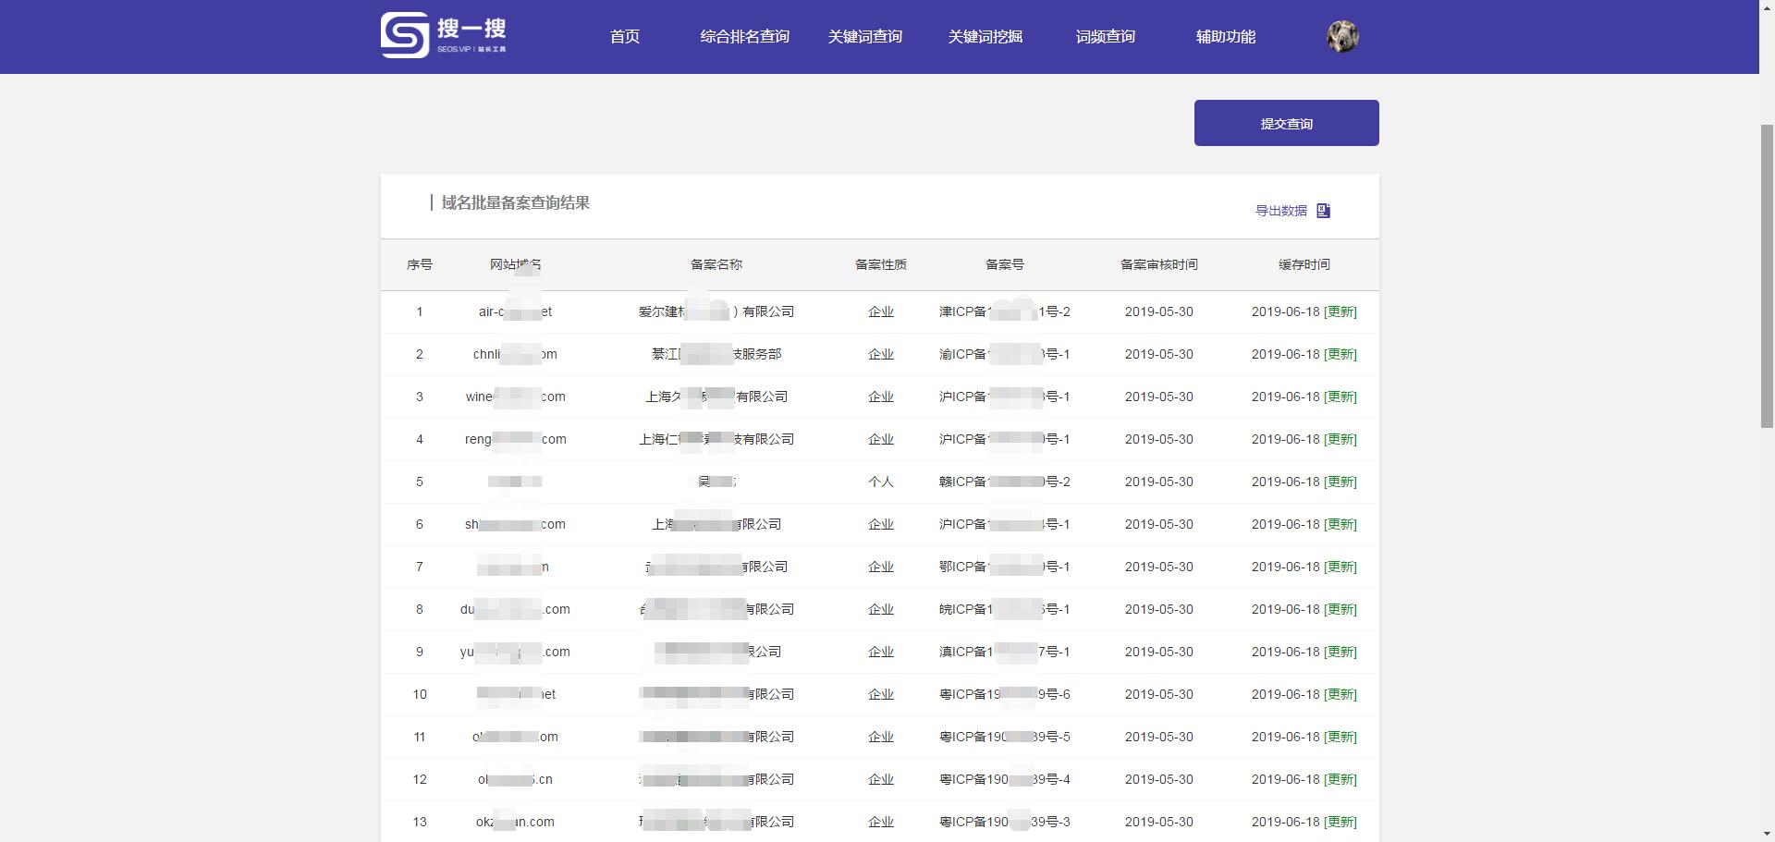Click 更新 on row 1 of the table
Image resolution: width=1775 pixels, height=842 pixels.
click(x=1340, y=311)
